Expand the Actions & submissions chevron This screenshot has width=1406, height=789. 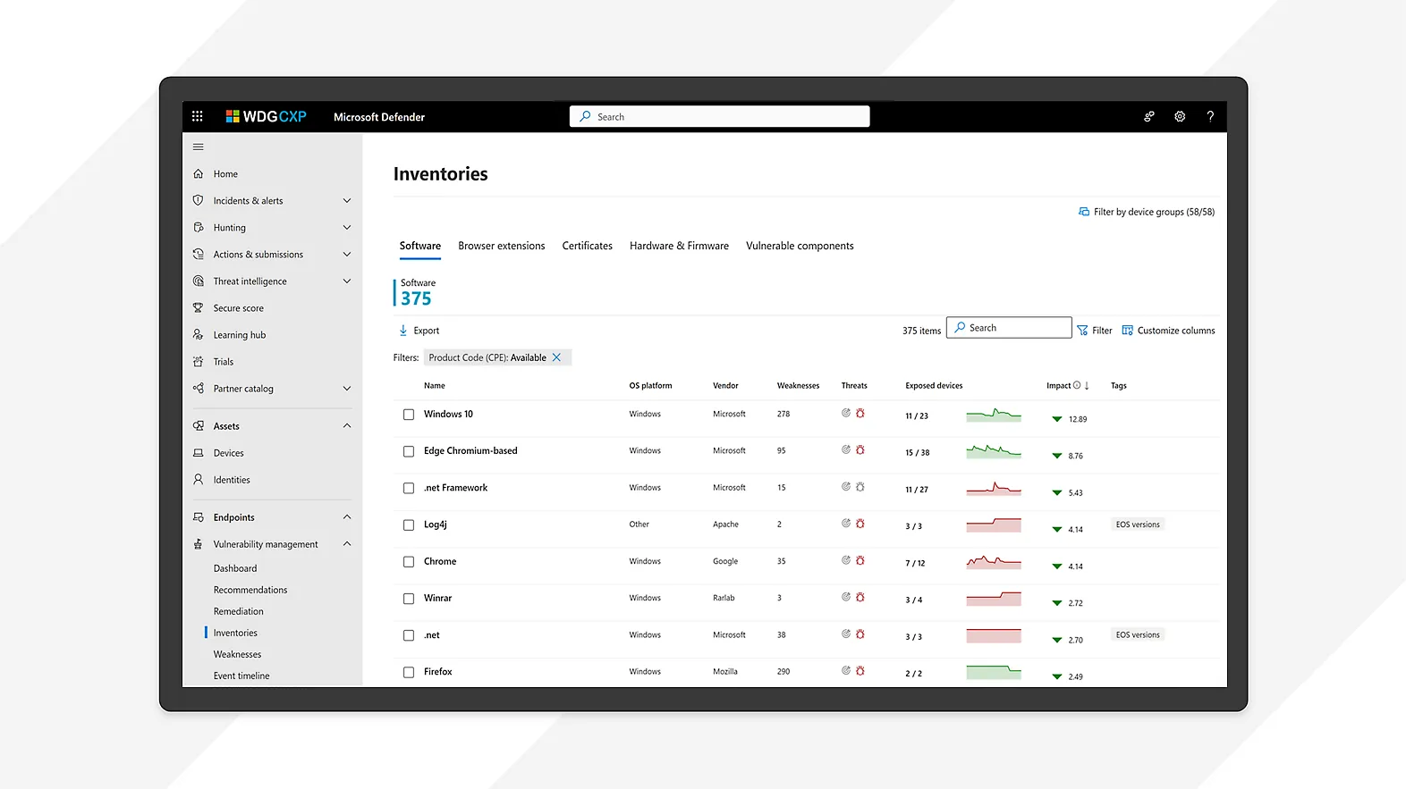pyautogui.click(x=347, y=255)
